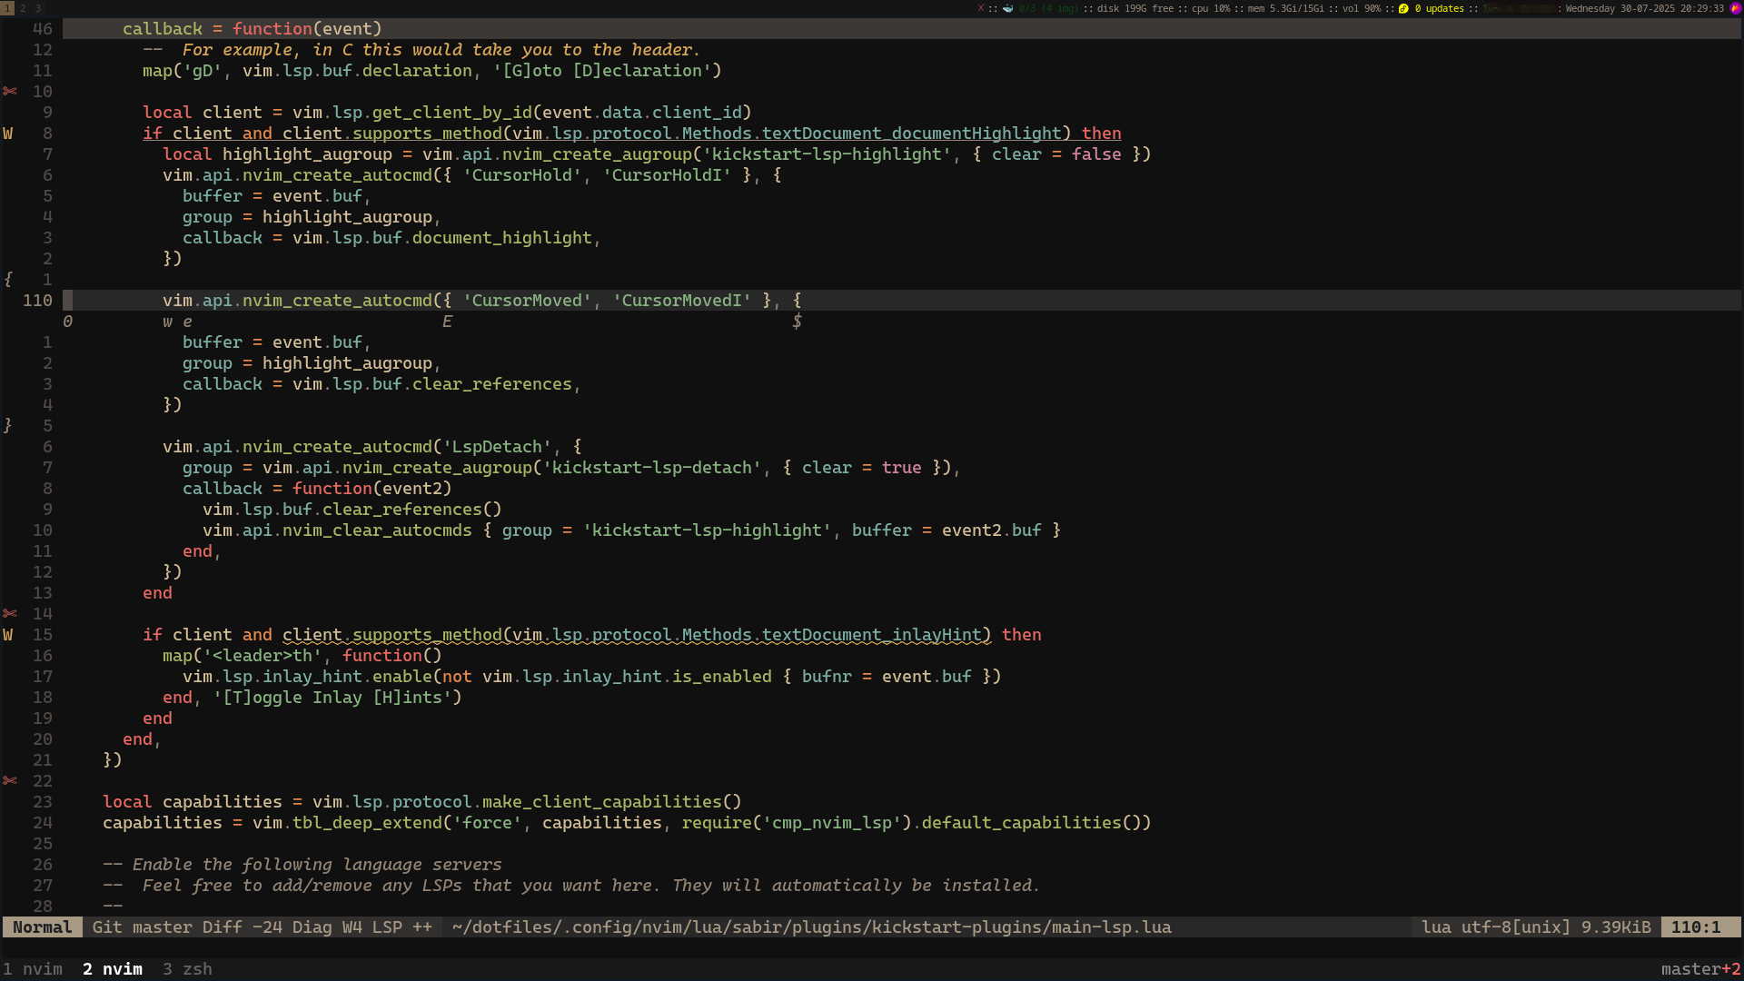Click the vol 90% indicator
Image resolution: width=1744 pixels, height=981 pixels.
point(1361,8)
